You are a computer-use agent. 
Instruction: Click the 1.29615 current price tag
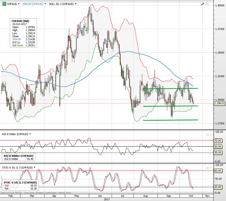[219, 103]
